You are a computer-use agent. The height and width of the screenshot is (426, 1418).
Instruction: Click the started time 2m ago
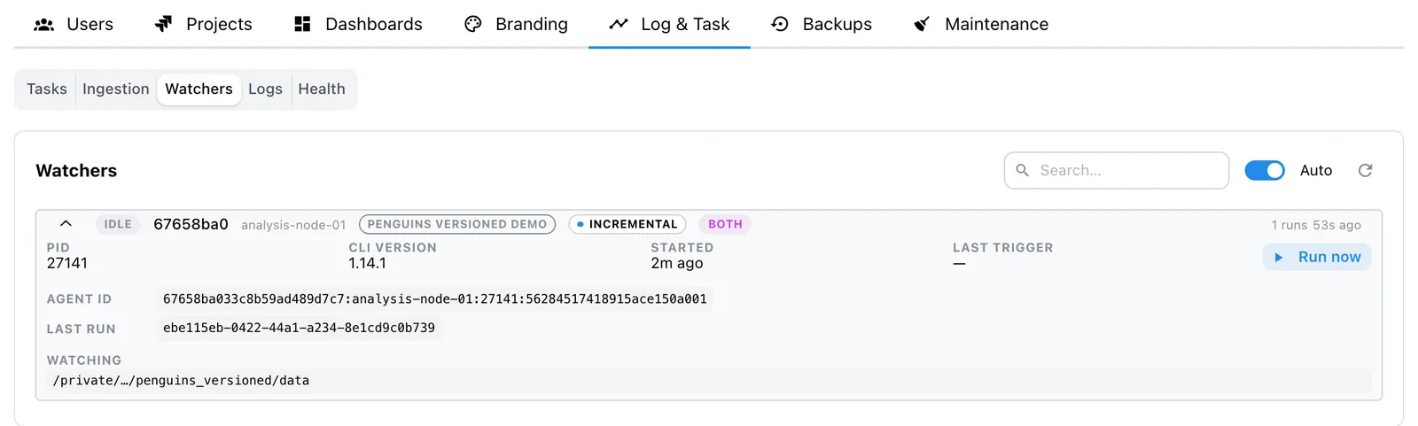[677, 263]
